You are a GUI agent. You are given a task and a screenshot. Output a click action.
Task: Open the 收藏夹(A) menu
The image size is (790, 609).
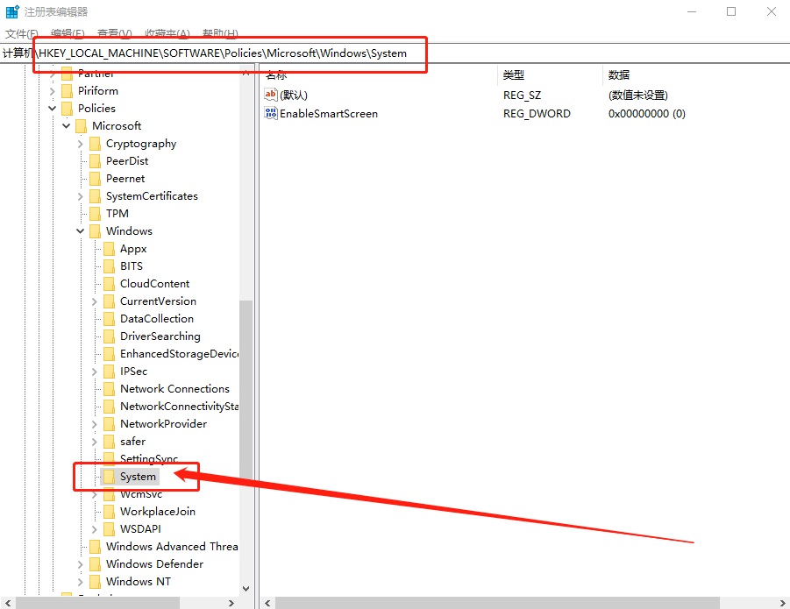click(167, 33)
